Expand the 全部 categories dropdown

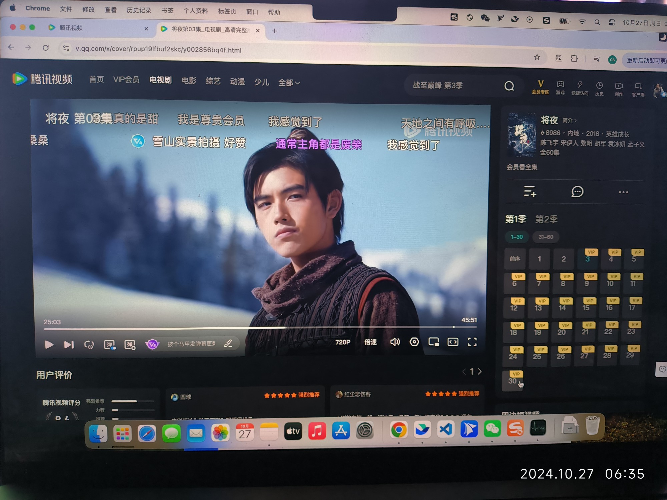click(x=289, y=83)
